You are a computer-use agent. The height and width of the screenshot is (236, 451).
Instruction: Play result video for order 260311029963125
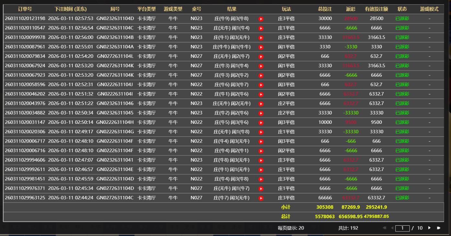[261, 198]
